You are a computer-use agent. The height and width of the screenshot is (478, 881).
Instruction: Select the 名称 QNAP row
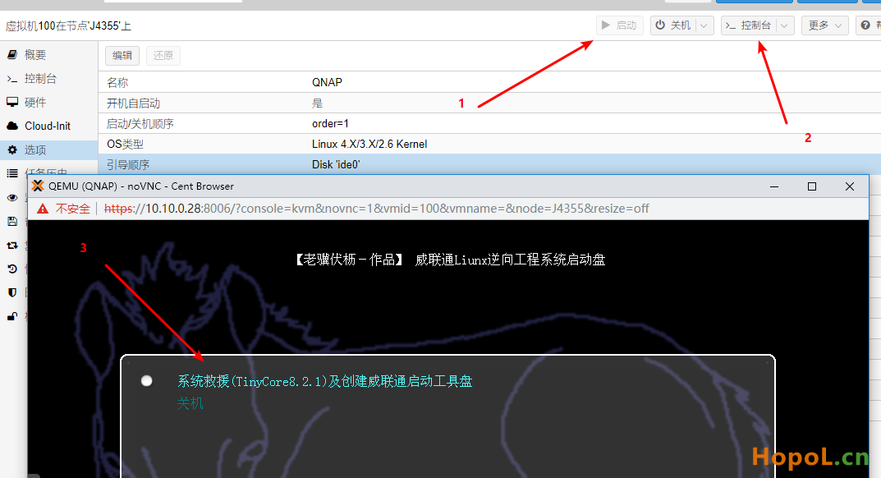489,82
